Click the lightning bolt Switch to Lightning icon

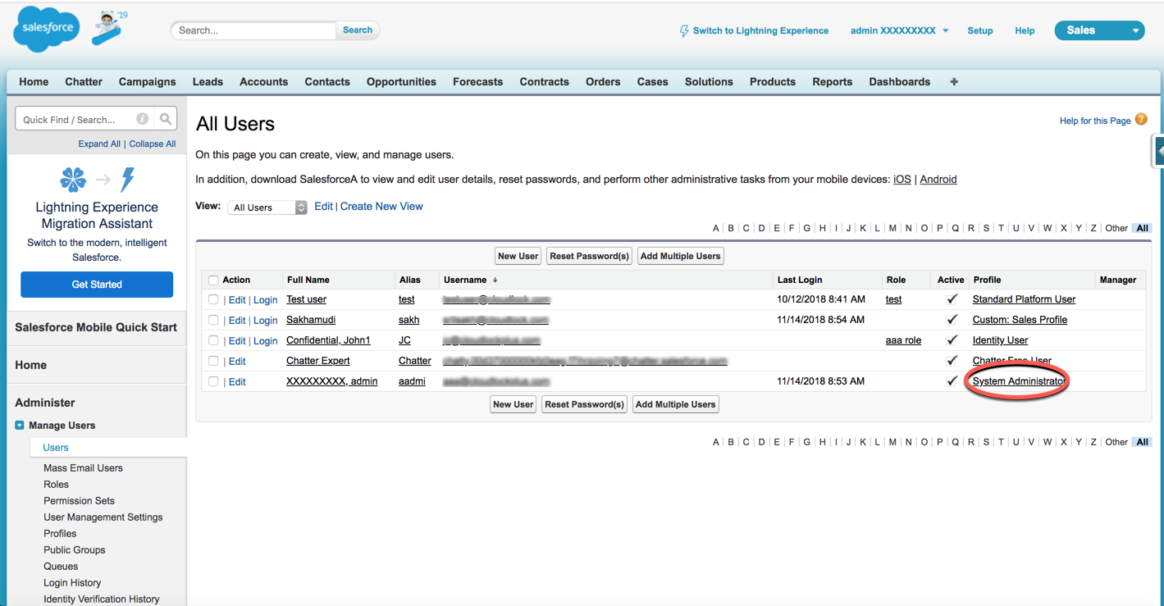[x=684, y=31]
